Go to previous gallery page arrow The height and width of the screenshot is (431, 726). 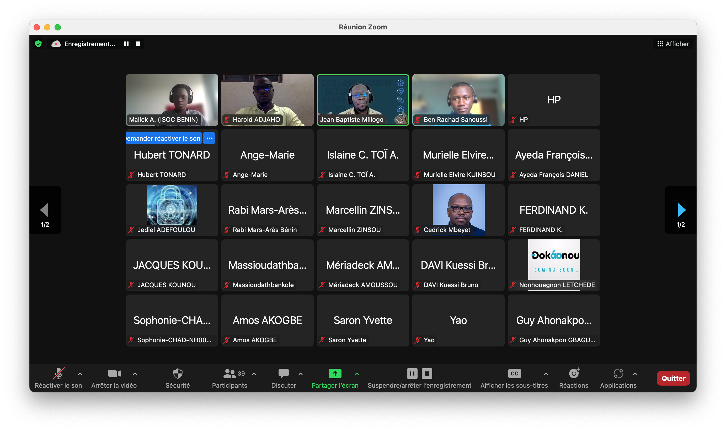[x=44, y=210]
